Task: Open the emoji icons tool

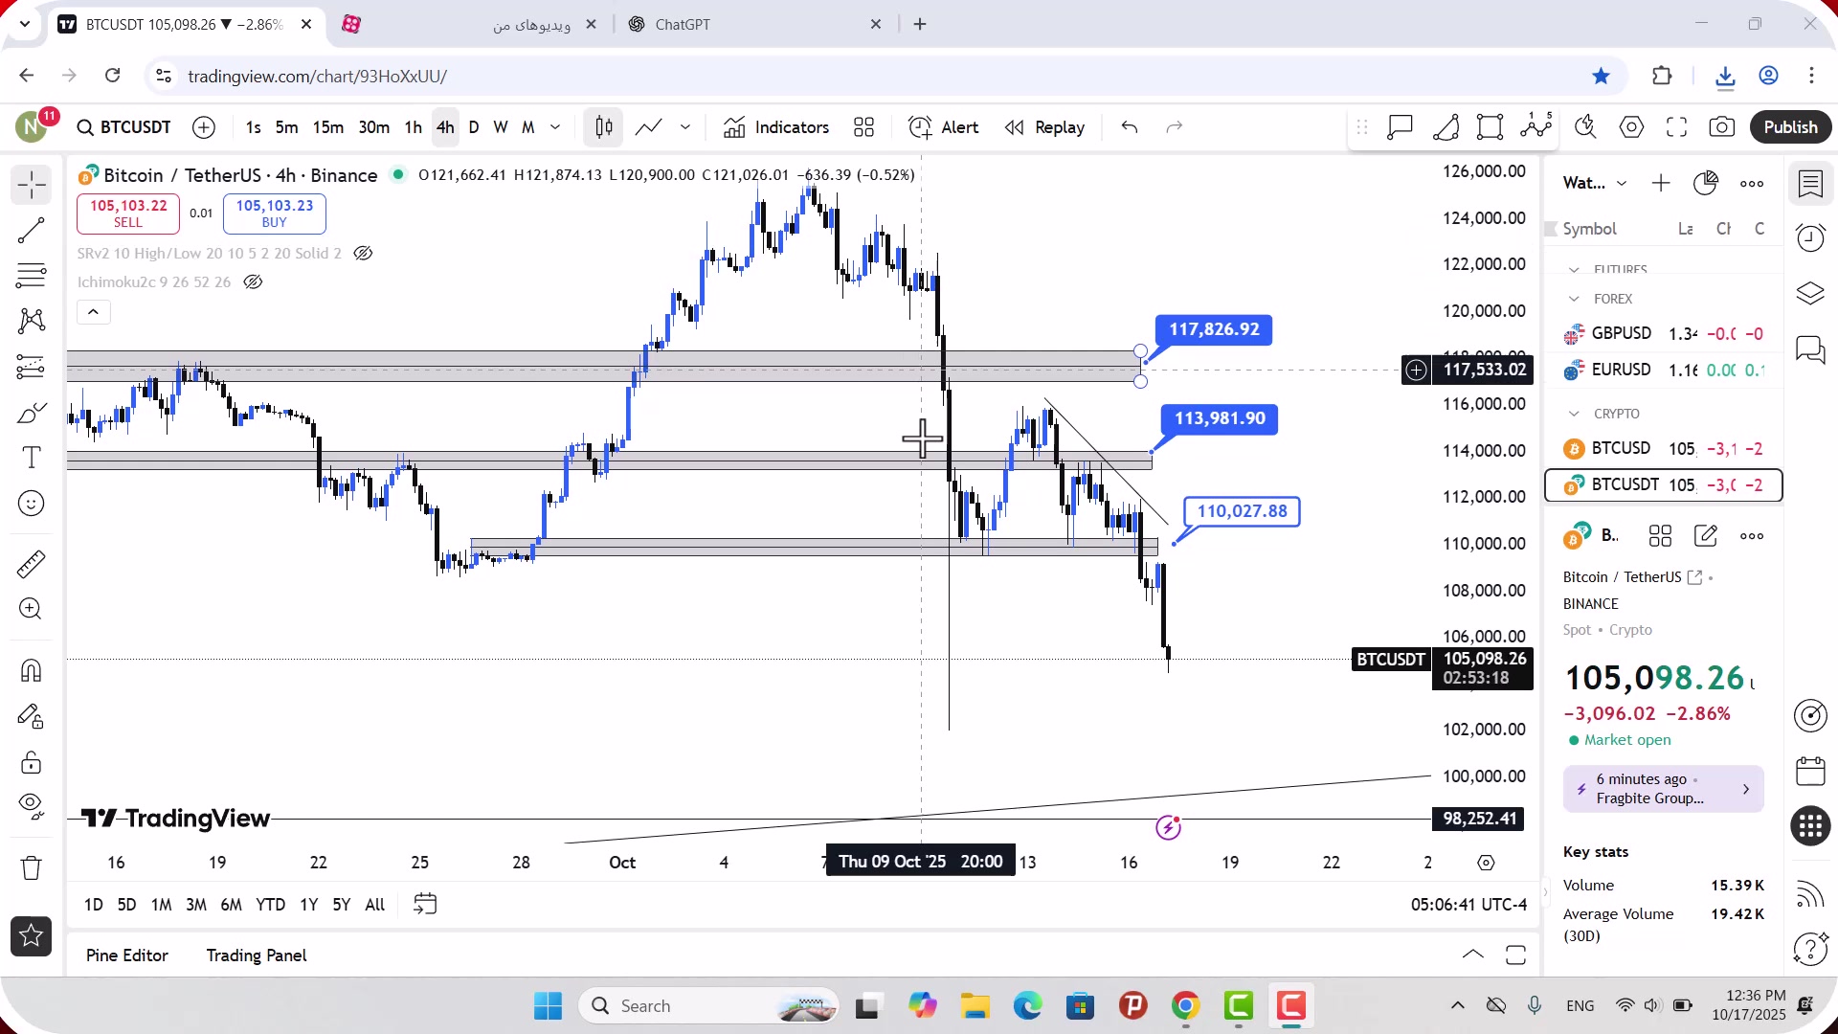Action: (x=31, y=504)
